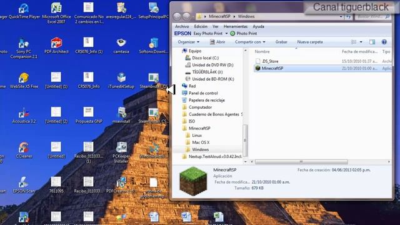Open the Edición menu
Screen dimensions: 400x225
coord(201,26)
